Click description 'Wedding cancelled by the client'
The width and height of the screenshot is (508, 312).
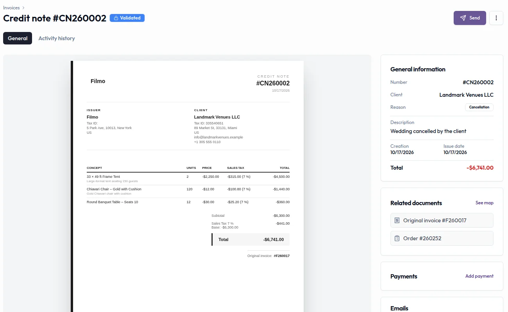click(428, 131)
